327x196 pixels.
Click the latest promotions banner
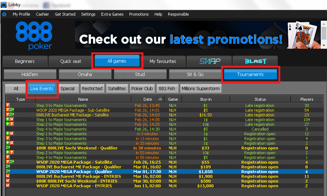pyautogui.click(x=198, y=35)
